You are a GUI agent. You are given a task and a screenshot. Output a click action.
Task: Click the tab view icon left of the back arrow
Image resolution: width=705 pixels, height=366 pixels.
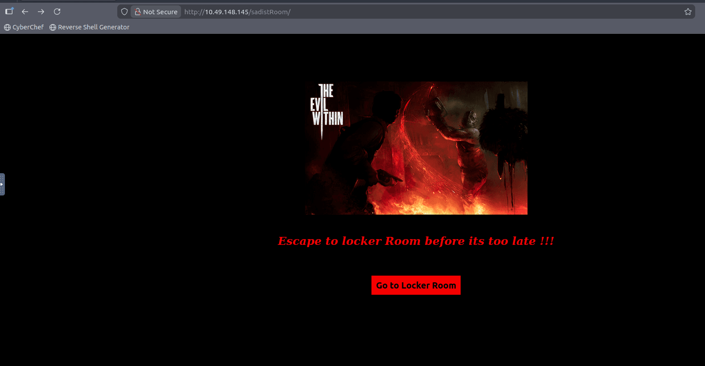(9, 12)
